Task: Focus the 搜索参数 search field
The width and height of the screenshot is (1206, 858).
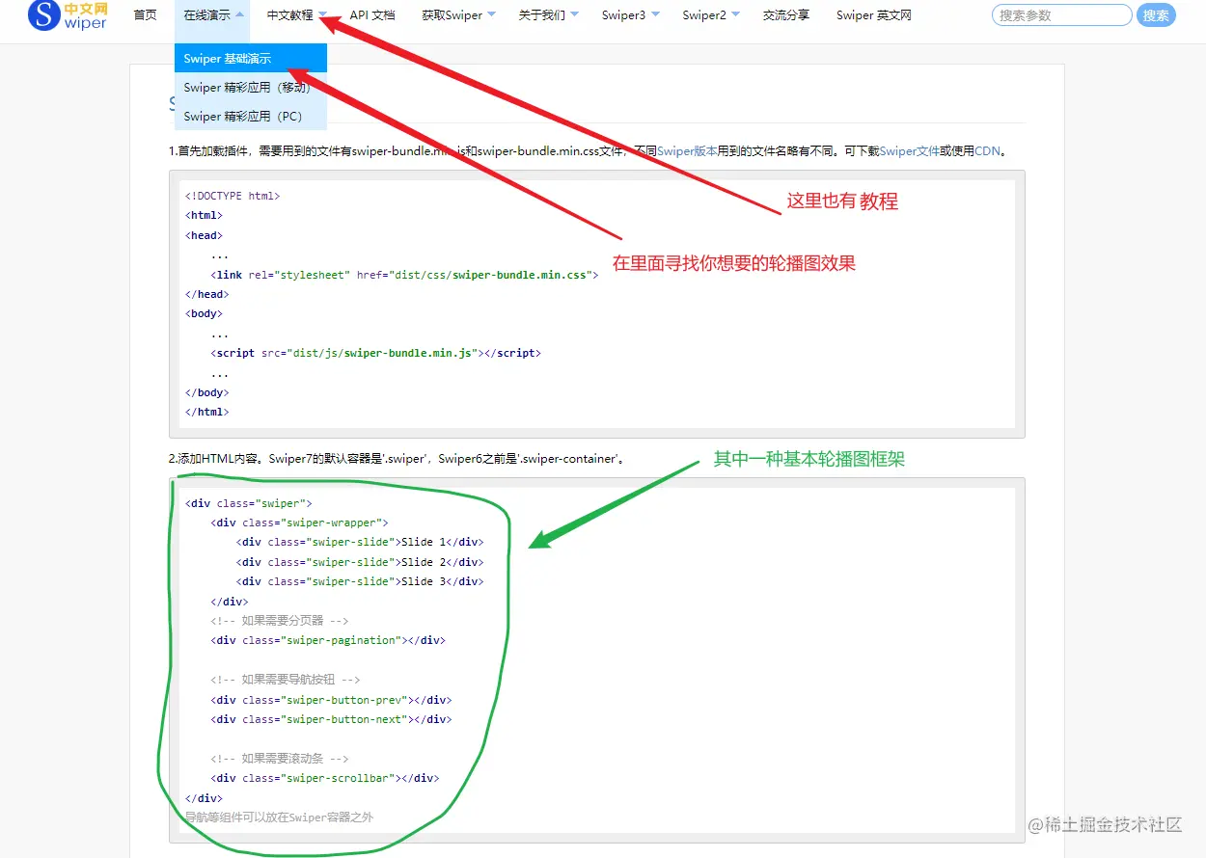Action: [1061, 15]
